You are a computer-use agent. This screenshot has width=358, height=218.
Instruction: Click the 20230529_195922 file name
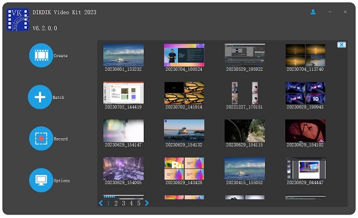pyautogui.click(x=244, y=69)
